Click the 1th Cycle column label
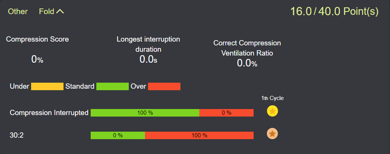This screenshot has height=154, width=390. tap(272, 98)
